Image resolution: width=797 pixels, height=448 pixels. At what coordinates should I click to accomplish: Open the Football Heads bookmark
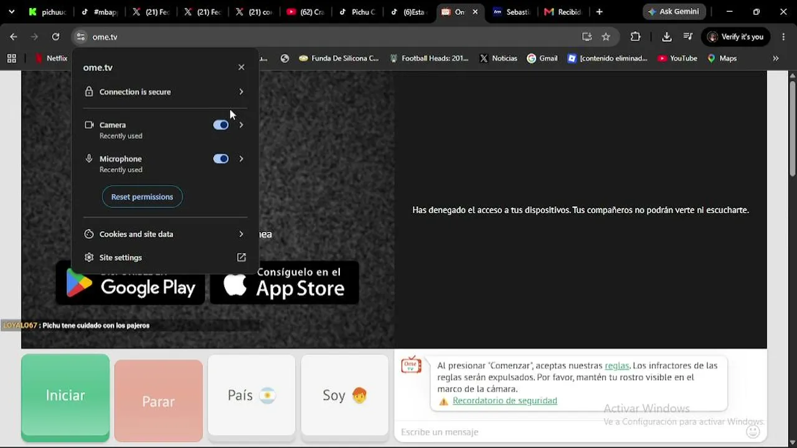[429, 58]
